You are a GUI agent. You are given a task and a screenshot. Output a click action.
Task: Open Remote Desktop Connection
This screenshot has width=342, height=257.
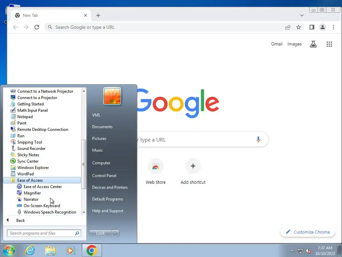tap(42, 130)
